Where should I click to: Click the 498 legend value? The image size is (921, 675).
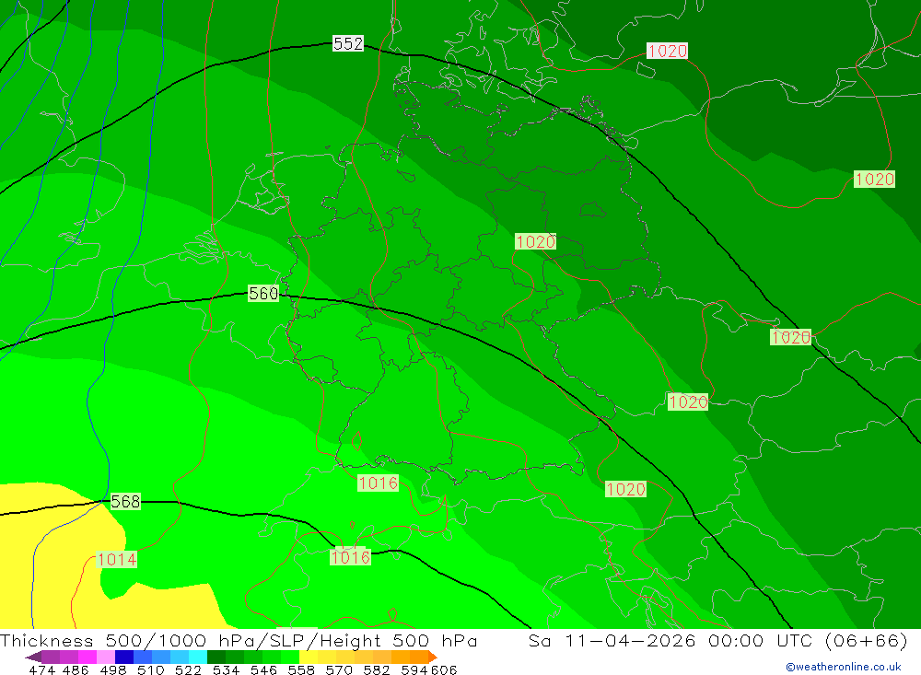click(113, 669)
